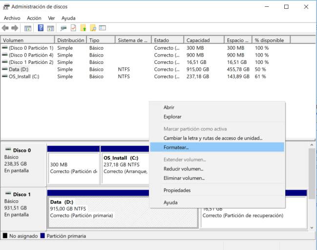Click the folder with green arrow icon
Viewport: 317px width, 250px height.
tap(84, 28)
